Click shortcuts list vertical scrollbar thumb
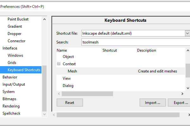Image resolution: width=190 pixels, height=126 pixels. pos(188,71)
